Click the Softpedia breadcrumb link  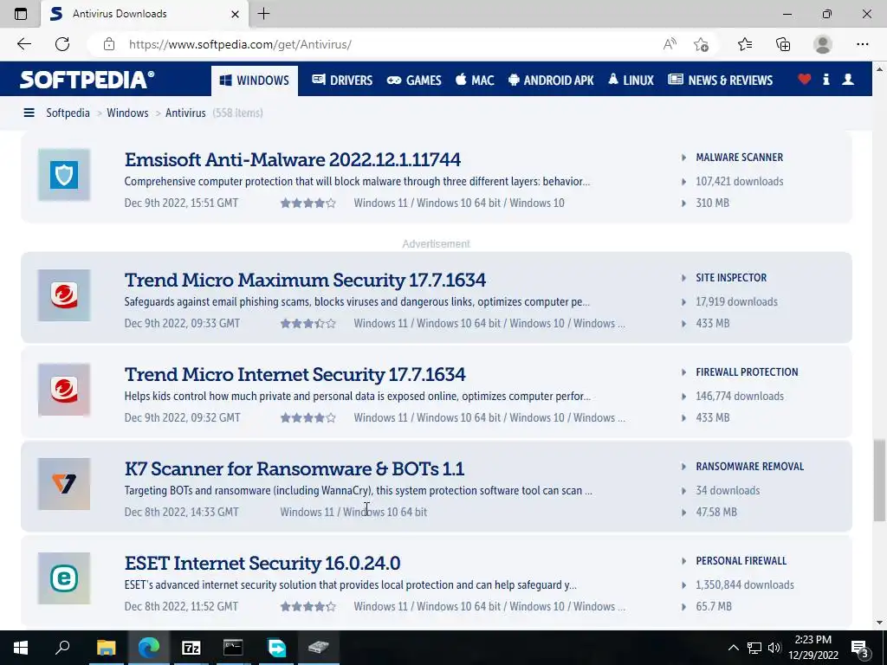(68, 113)
